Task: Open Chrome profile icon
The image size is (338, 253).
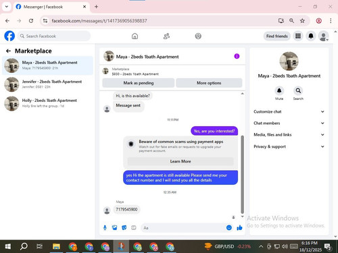Action: (x=318, y=21)
